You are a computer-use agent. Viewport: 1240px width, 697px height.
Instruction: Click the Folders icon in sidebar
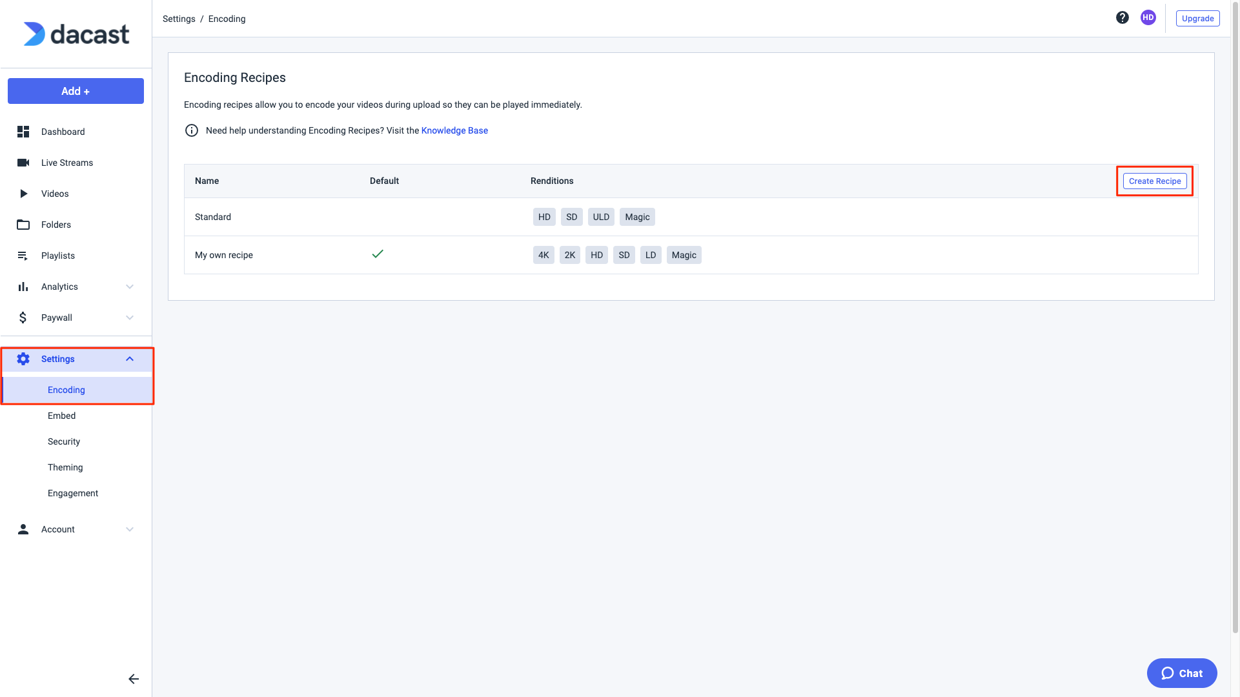pos(23,225)
